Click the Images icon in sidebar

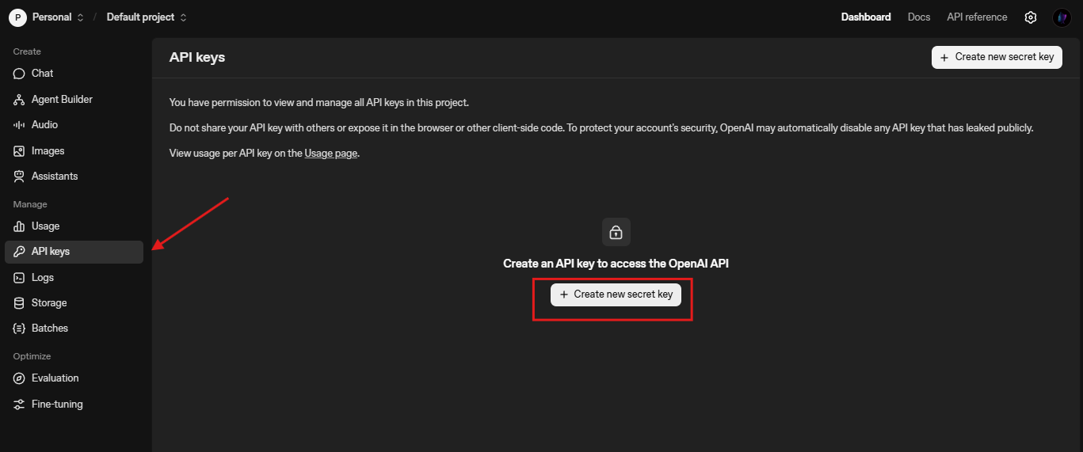coord(19,151)
